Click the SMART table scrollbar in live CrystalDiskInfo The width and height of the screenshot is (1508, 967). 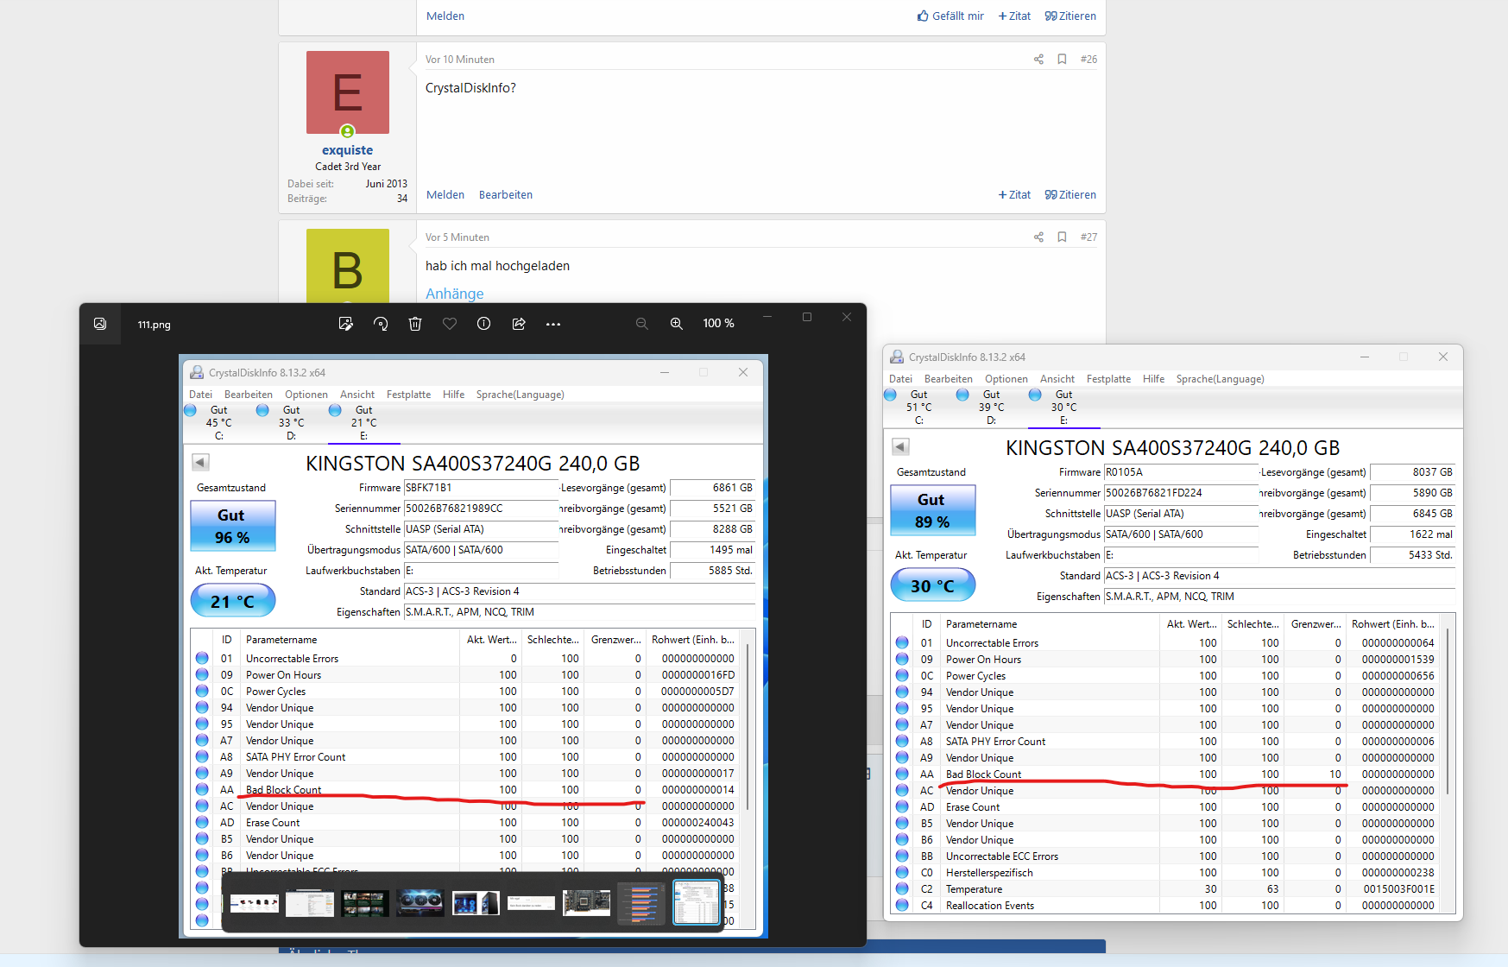point(1448,711)
